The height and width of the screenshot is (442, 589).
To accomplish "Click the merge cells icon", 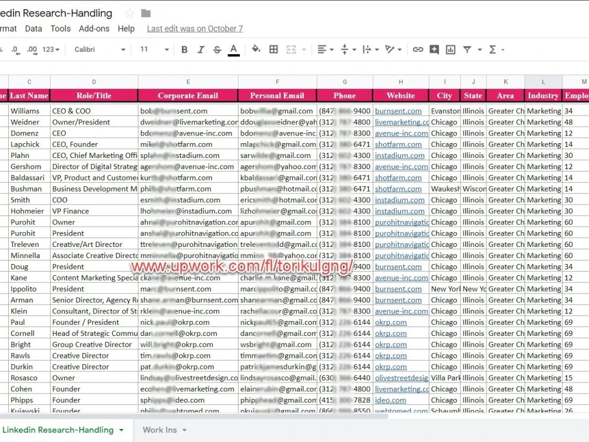I will 291,50.
